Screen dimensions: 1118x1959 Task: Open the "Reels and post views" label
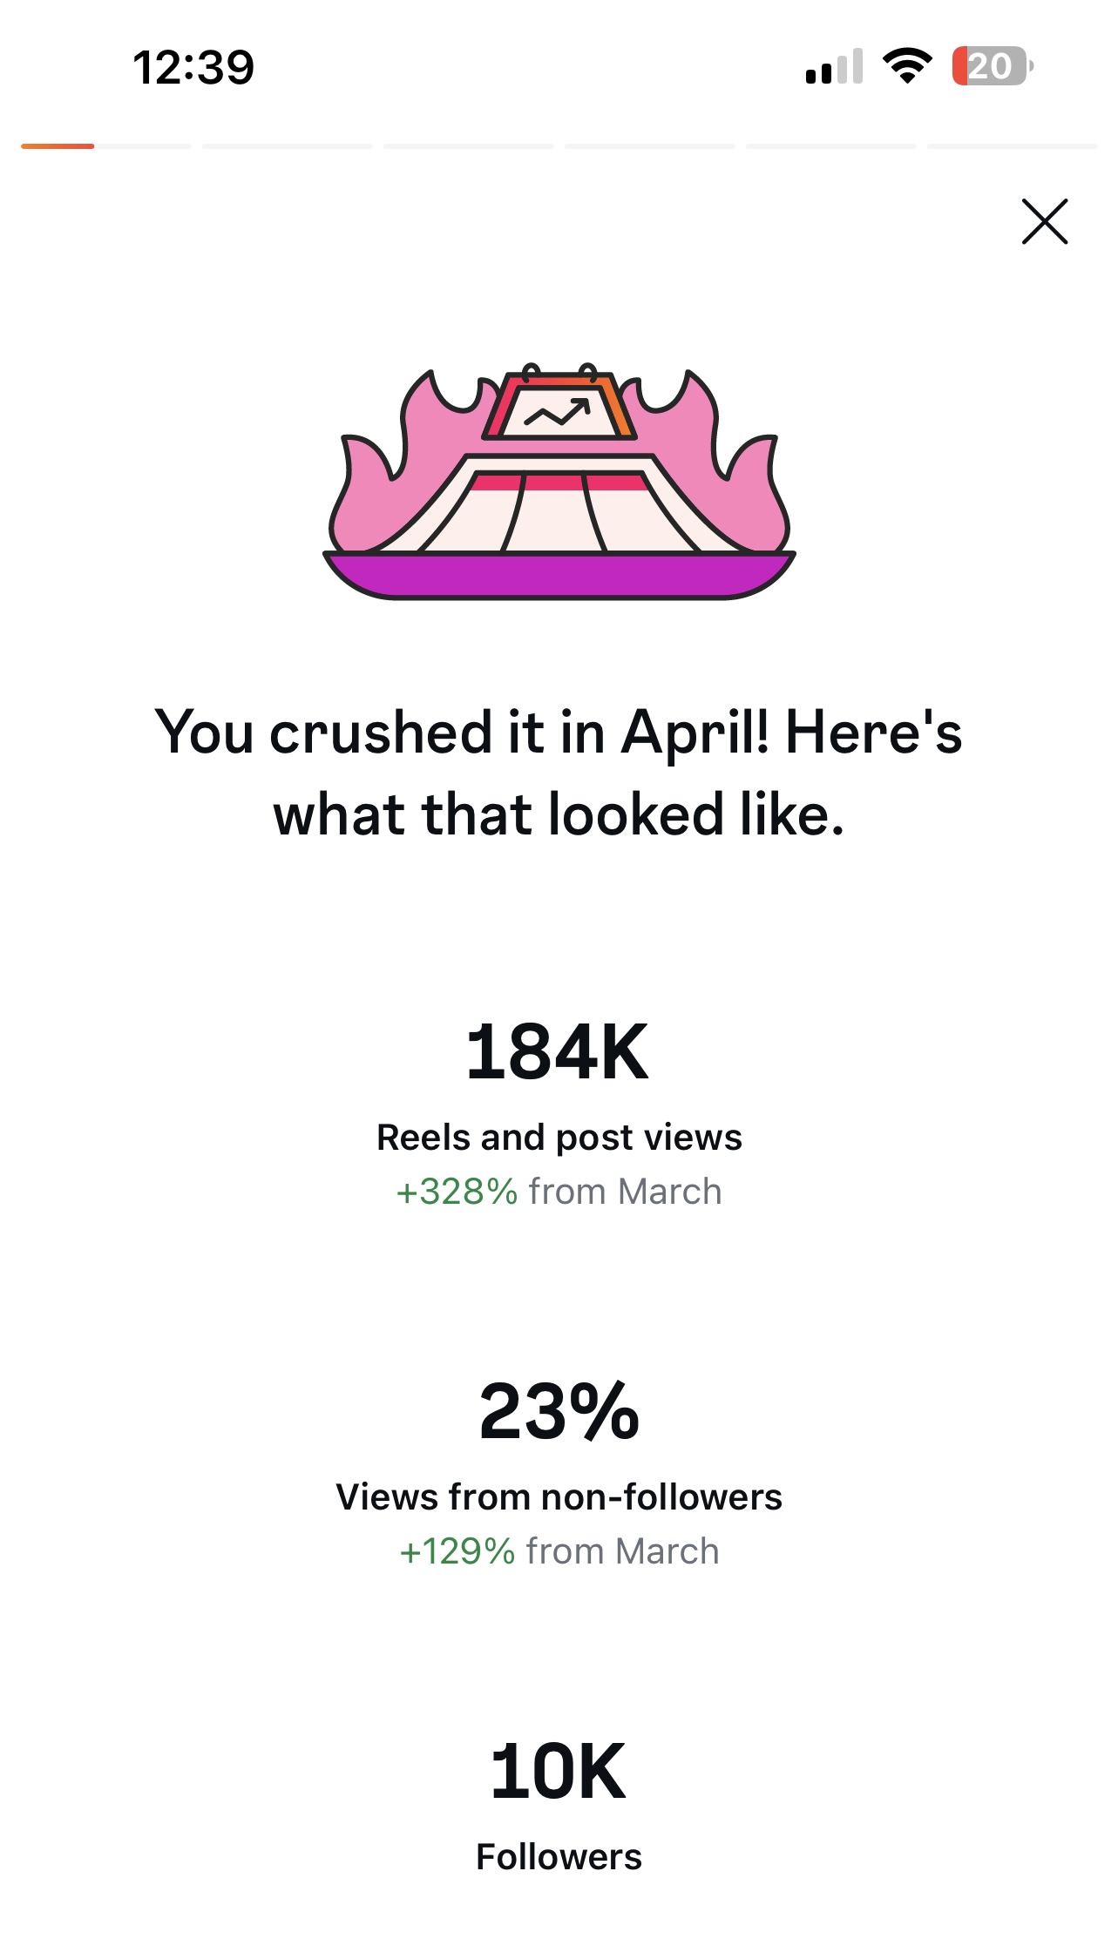pyautogui.click(x=559, y=1137)
